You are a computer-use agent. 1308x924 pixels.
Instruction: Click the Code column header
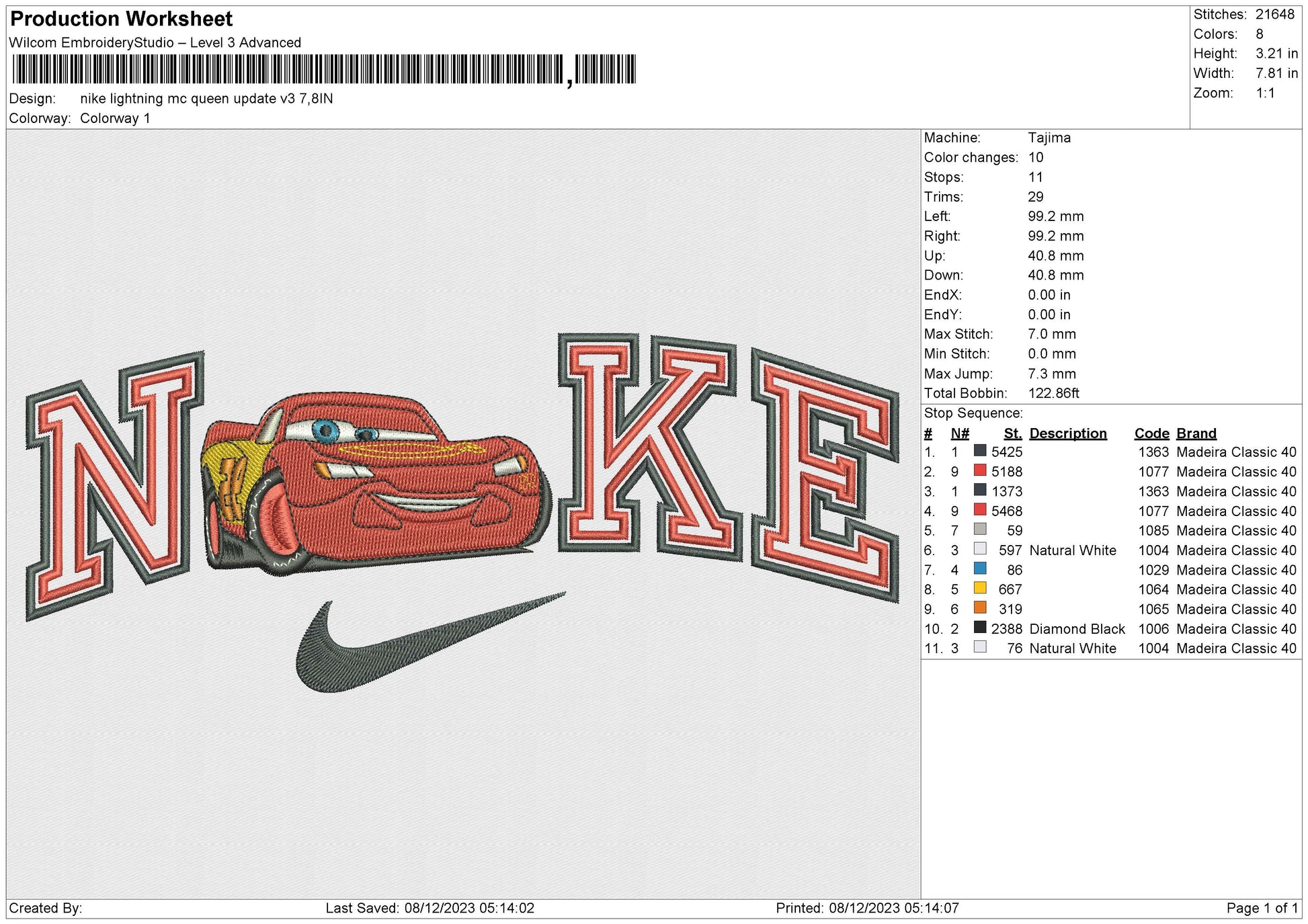(x=1152, y=433)
